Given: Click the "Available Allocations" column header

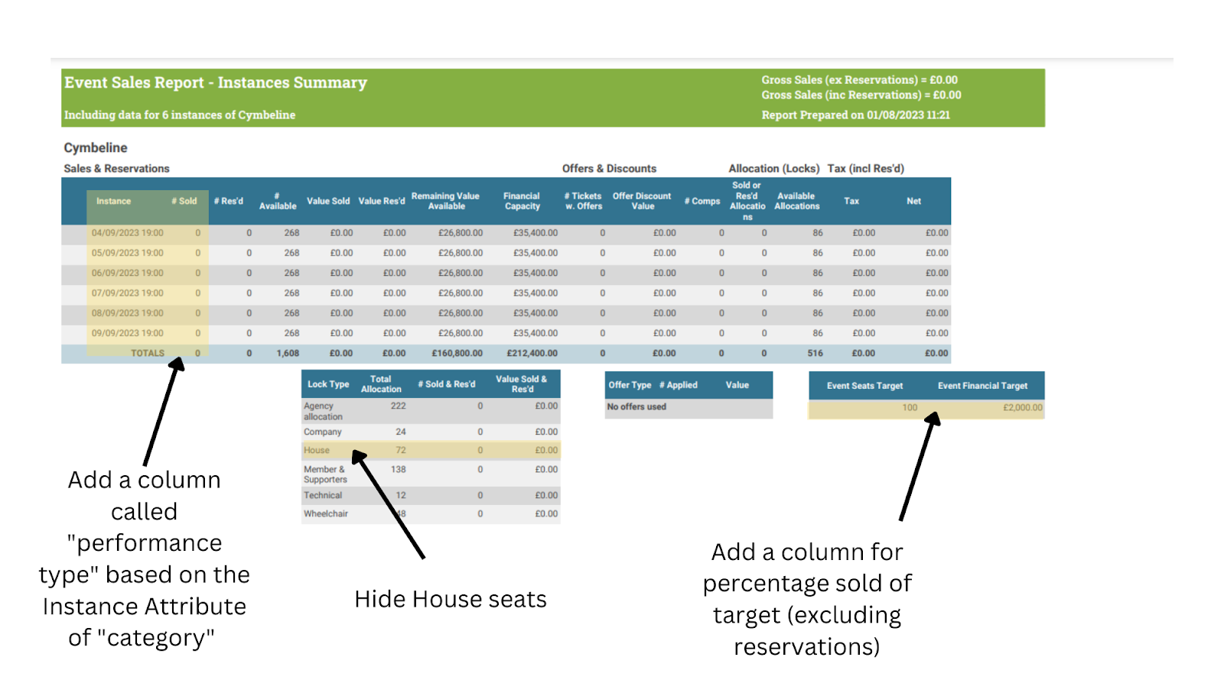Looking at the screenshot, I should pos(796,201).
